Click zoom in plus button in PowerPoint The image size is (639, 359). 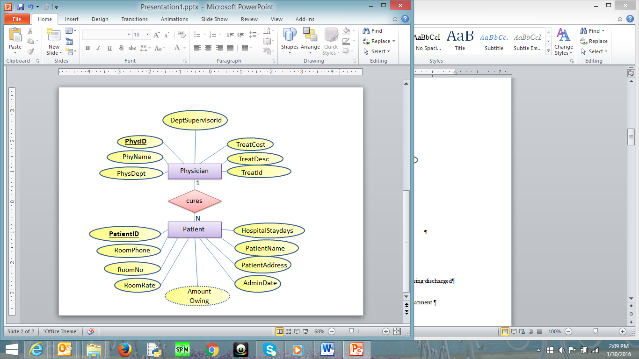[x=386, y=331]
